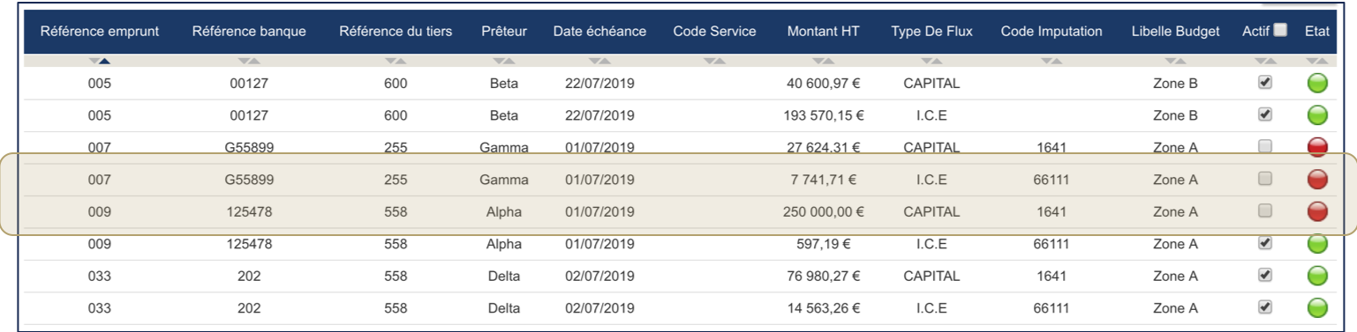Click red status light of 250 000,00 € row
1357x332 pixels.
[1317, 211]
